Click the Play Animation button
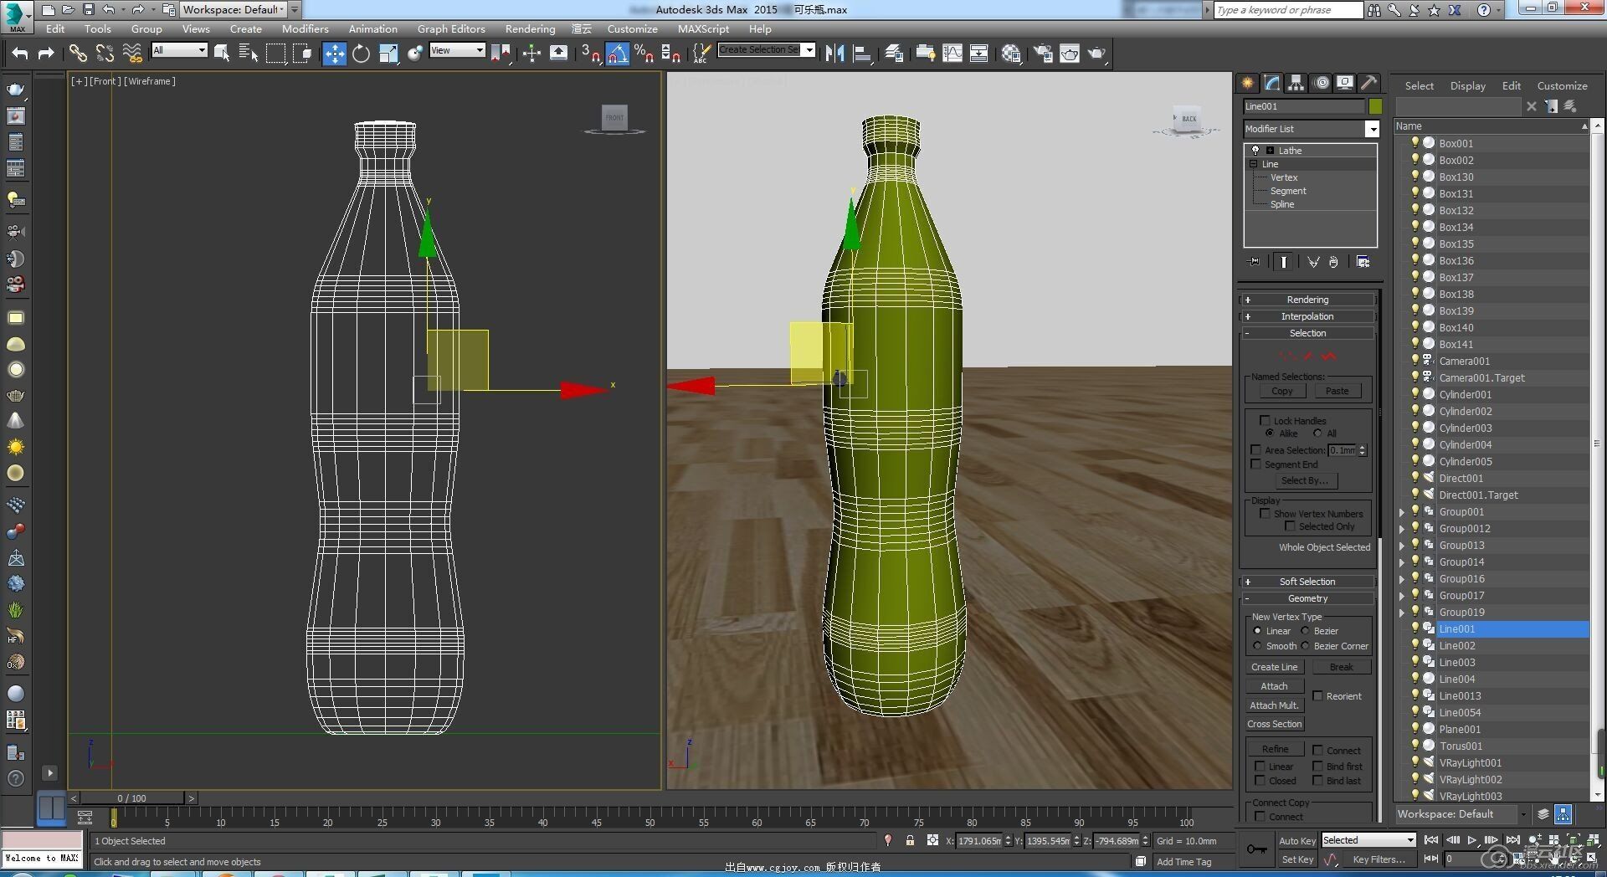Image resolution: width=1607 pixels, height=877 pixels. (1472, 840)
